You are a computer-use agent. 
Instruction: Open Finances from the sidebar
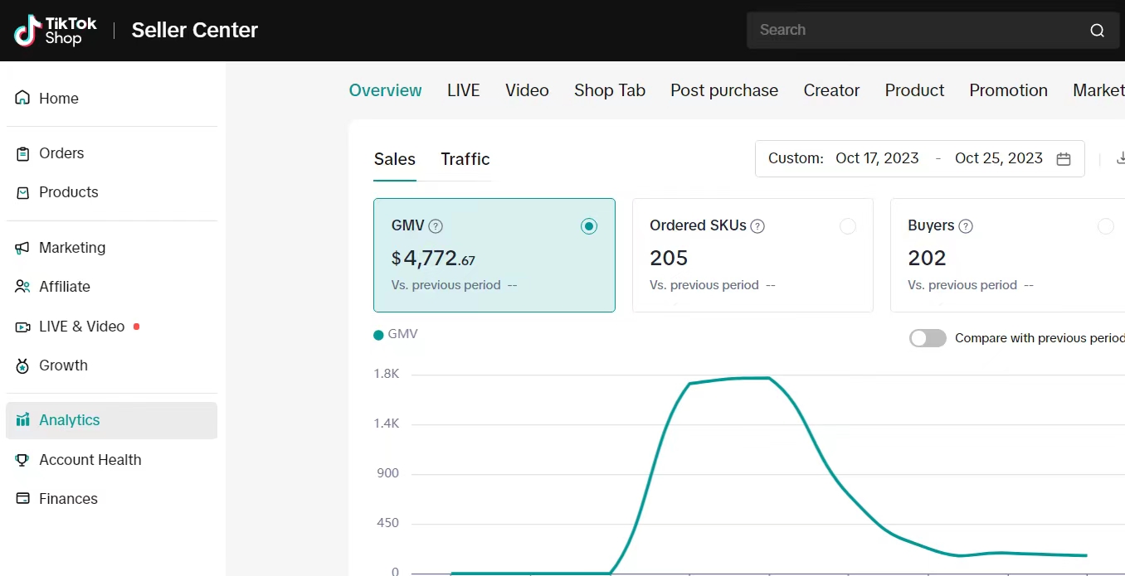[68, 499]
